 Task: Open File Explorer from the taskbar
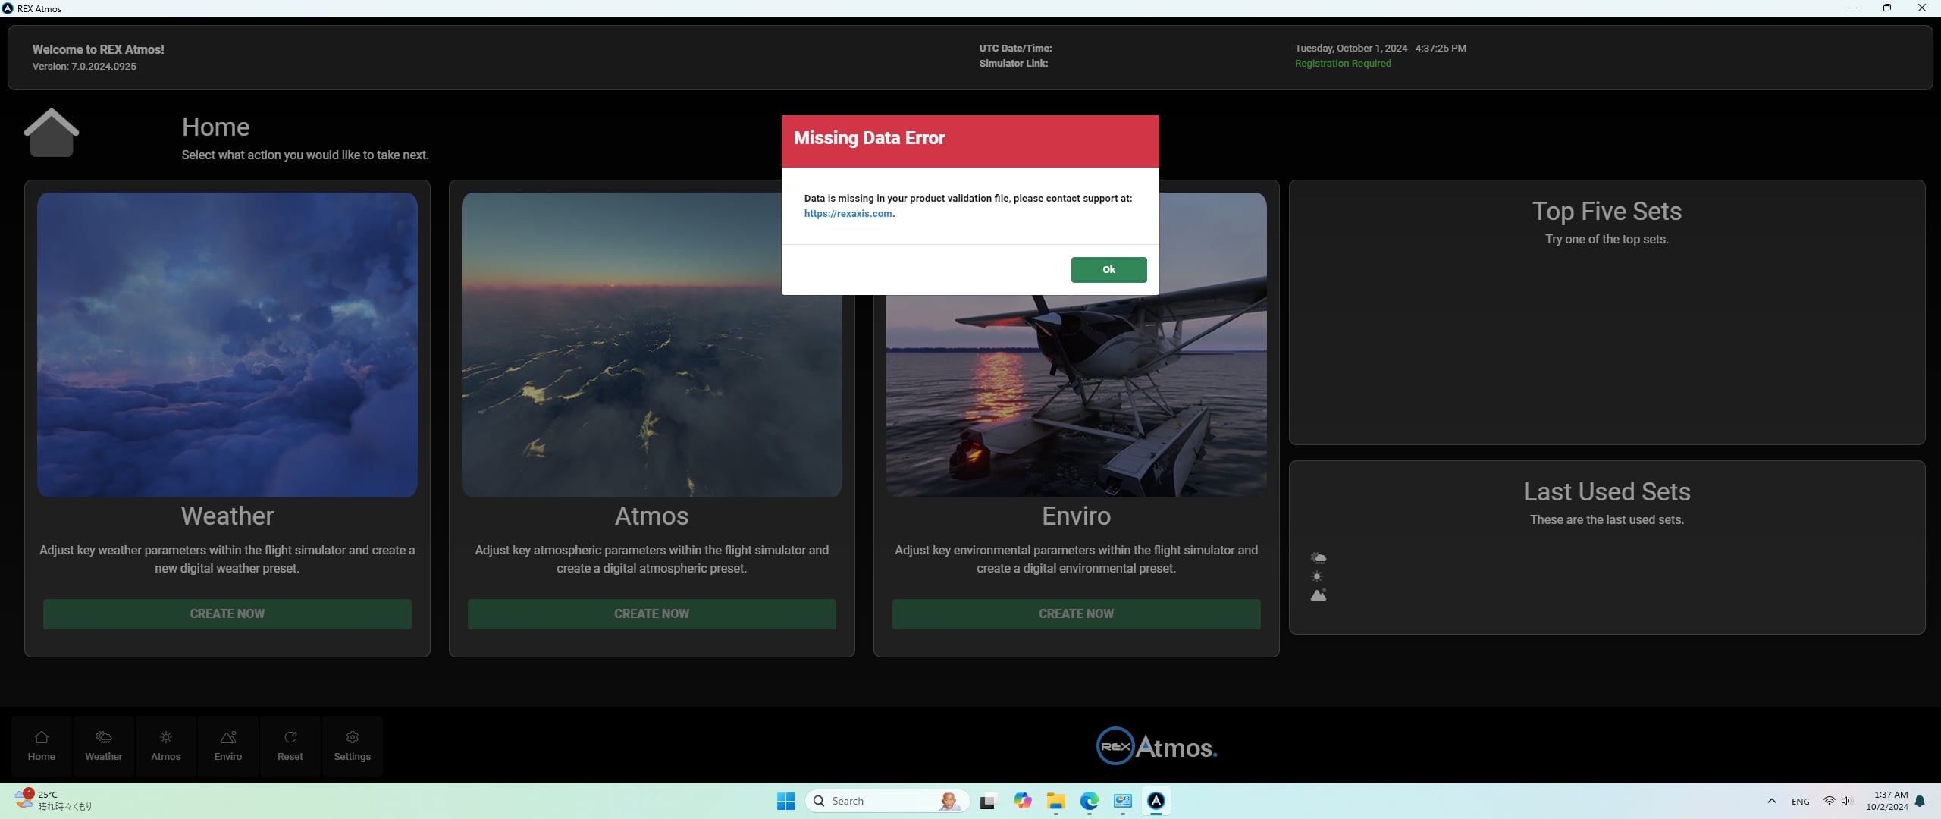pos(1055,802)
